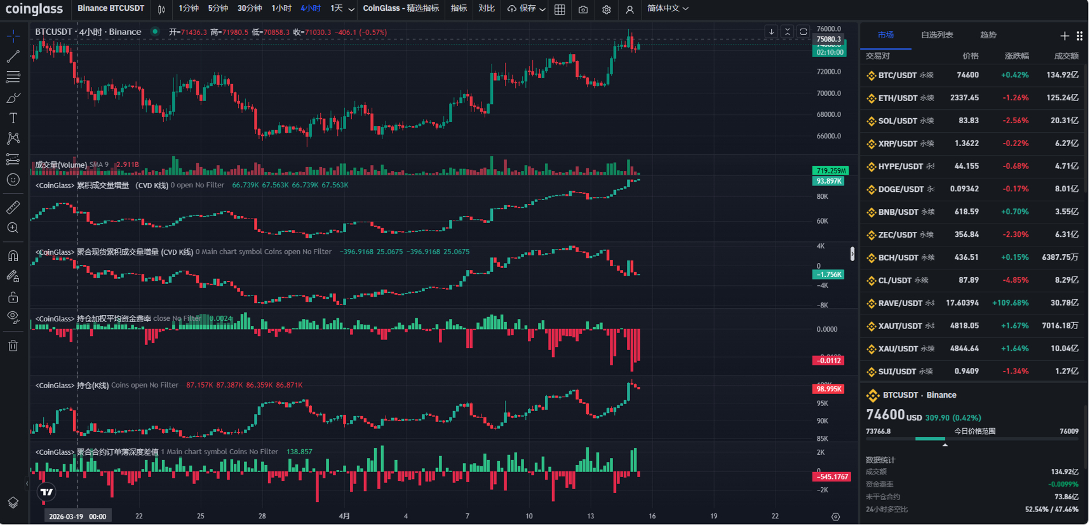This screenshot has height=526, width=1090.
Task: Take a chart snapshot with camera icon
Action: click(x=583, y=10)
